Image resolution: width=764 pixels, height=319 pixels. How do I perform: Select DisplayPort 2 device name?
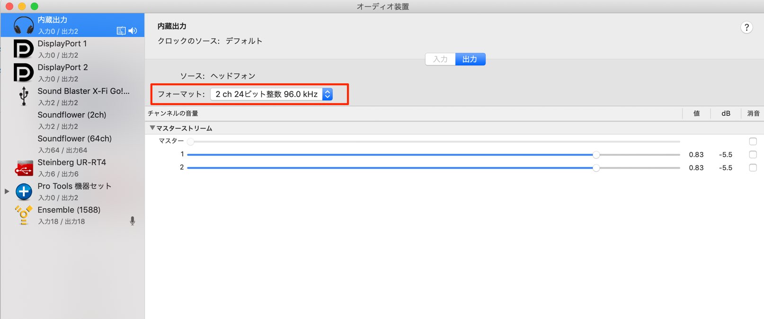[x=63, y=67]
